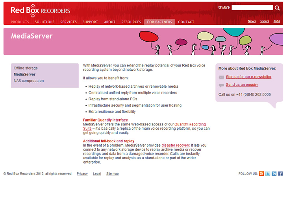This screenshot has width=287, height=221.
Task: Open the Quantify Recording link text
Action: pyautogui.click(x=190, y=124)
